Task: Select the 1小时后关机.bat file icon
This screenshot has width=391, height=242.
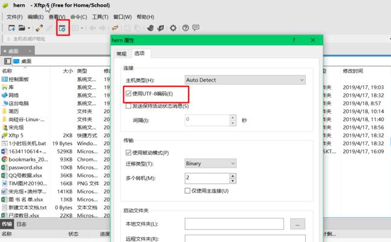Action: click(4, 143)
